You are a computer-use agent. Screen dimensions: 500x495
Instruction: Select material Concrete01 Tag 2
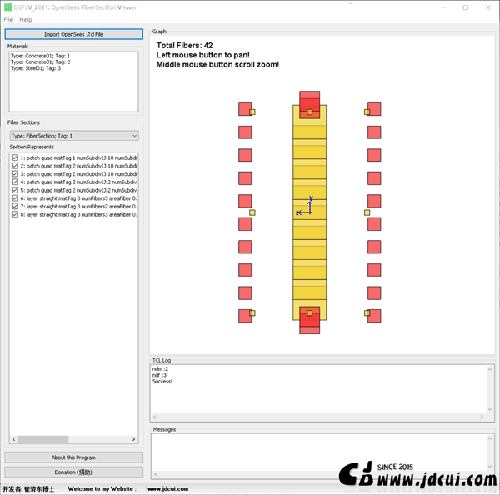[40, 62]
